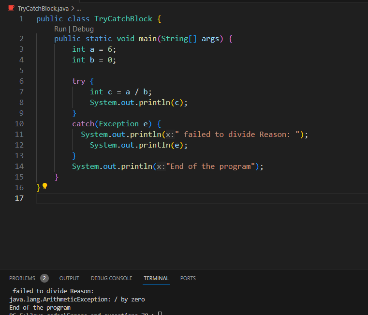Open TryCatchBlock.java breadcrumb item
This screenshot has width=368, height=315.
click(43, 9)
